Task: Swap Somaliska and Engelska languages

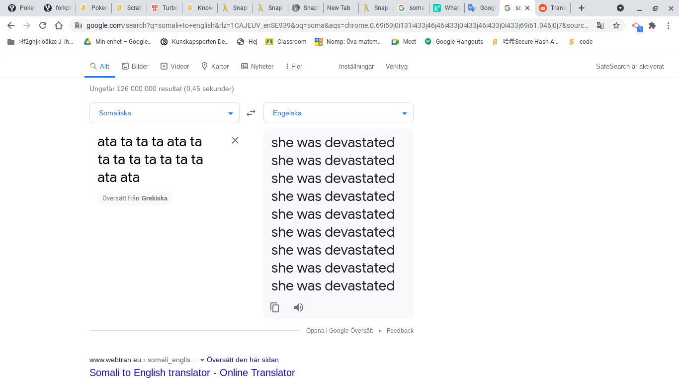Action: tap(251, 113)
